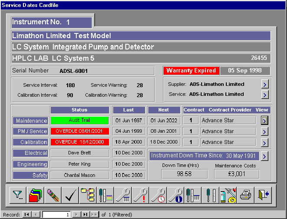Go to the last record
The height and width of the screenshot is (219, 287).
85,214
